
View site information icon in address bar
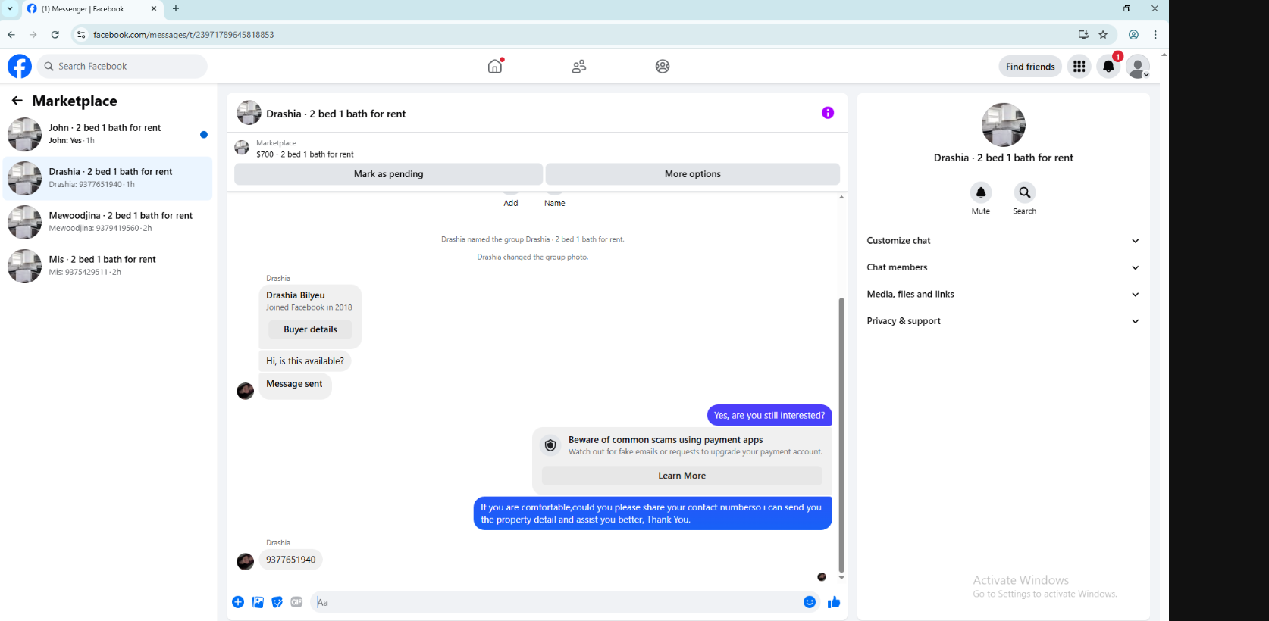pyautogui.click(x=81, y=35)
